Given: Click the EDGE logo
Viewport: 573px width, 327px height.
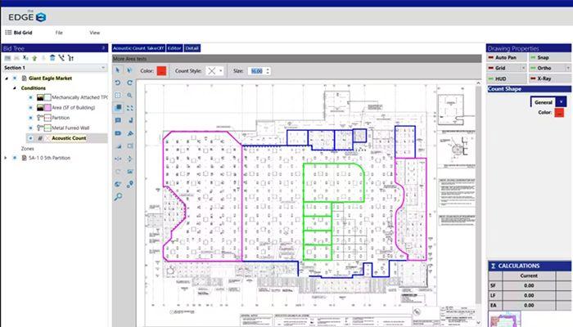Looking at the screenshot, I should (x=27, y=17).
